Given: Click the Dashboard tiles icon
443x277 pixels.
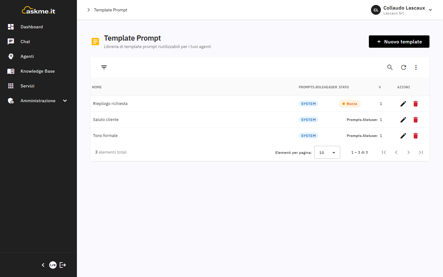Looking at the screenshot, I should (x=11, y=27).
